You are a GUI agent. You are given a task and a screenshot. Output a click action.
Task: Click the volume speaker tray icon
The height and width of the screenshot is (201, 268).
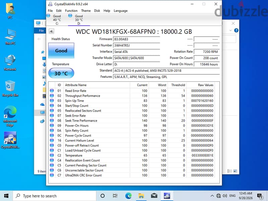tap(224, 196)
